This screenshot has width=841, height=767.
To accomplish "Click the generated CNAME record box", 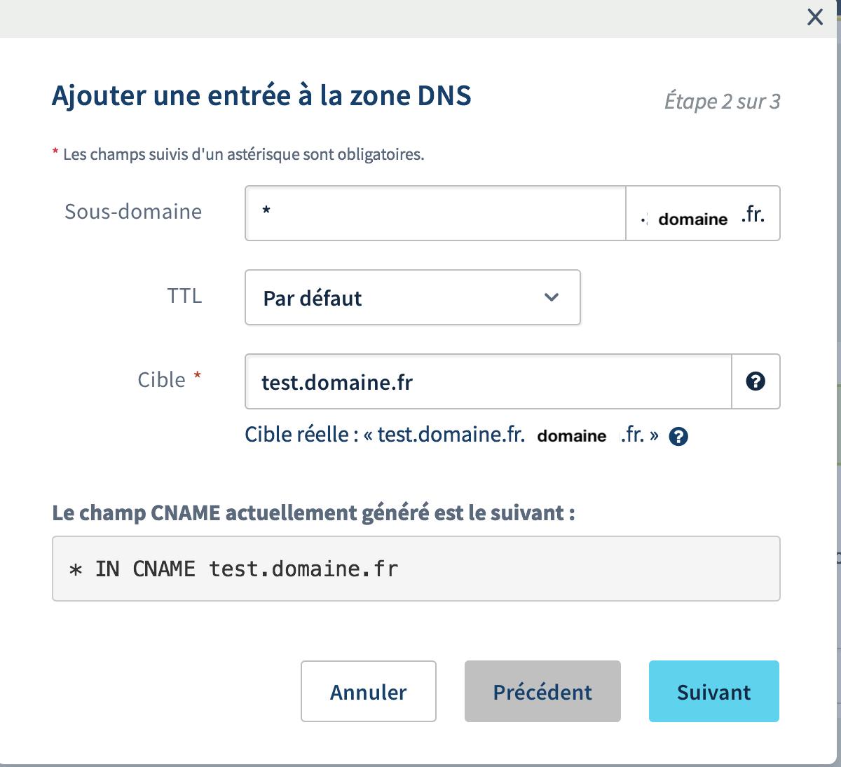I will click(x=416, y=569).
